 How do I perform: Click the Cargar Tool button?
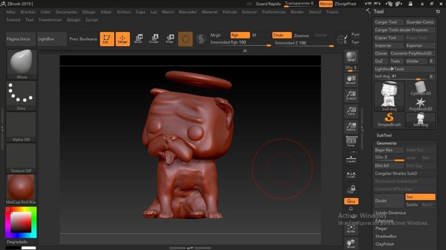[386, 22]
